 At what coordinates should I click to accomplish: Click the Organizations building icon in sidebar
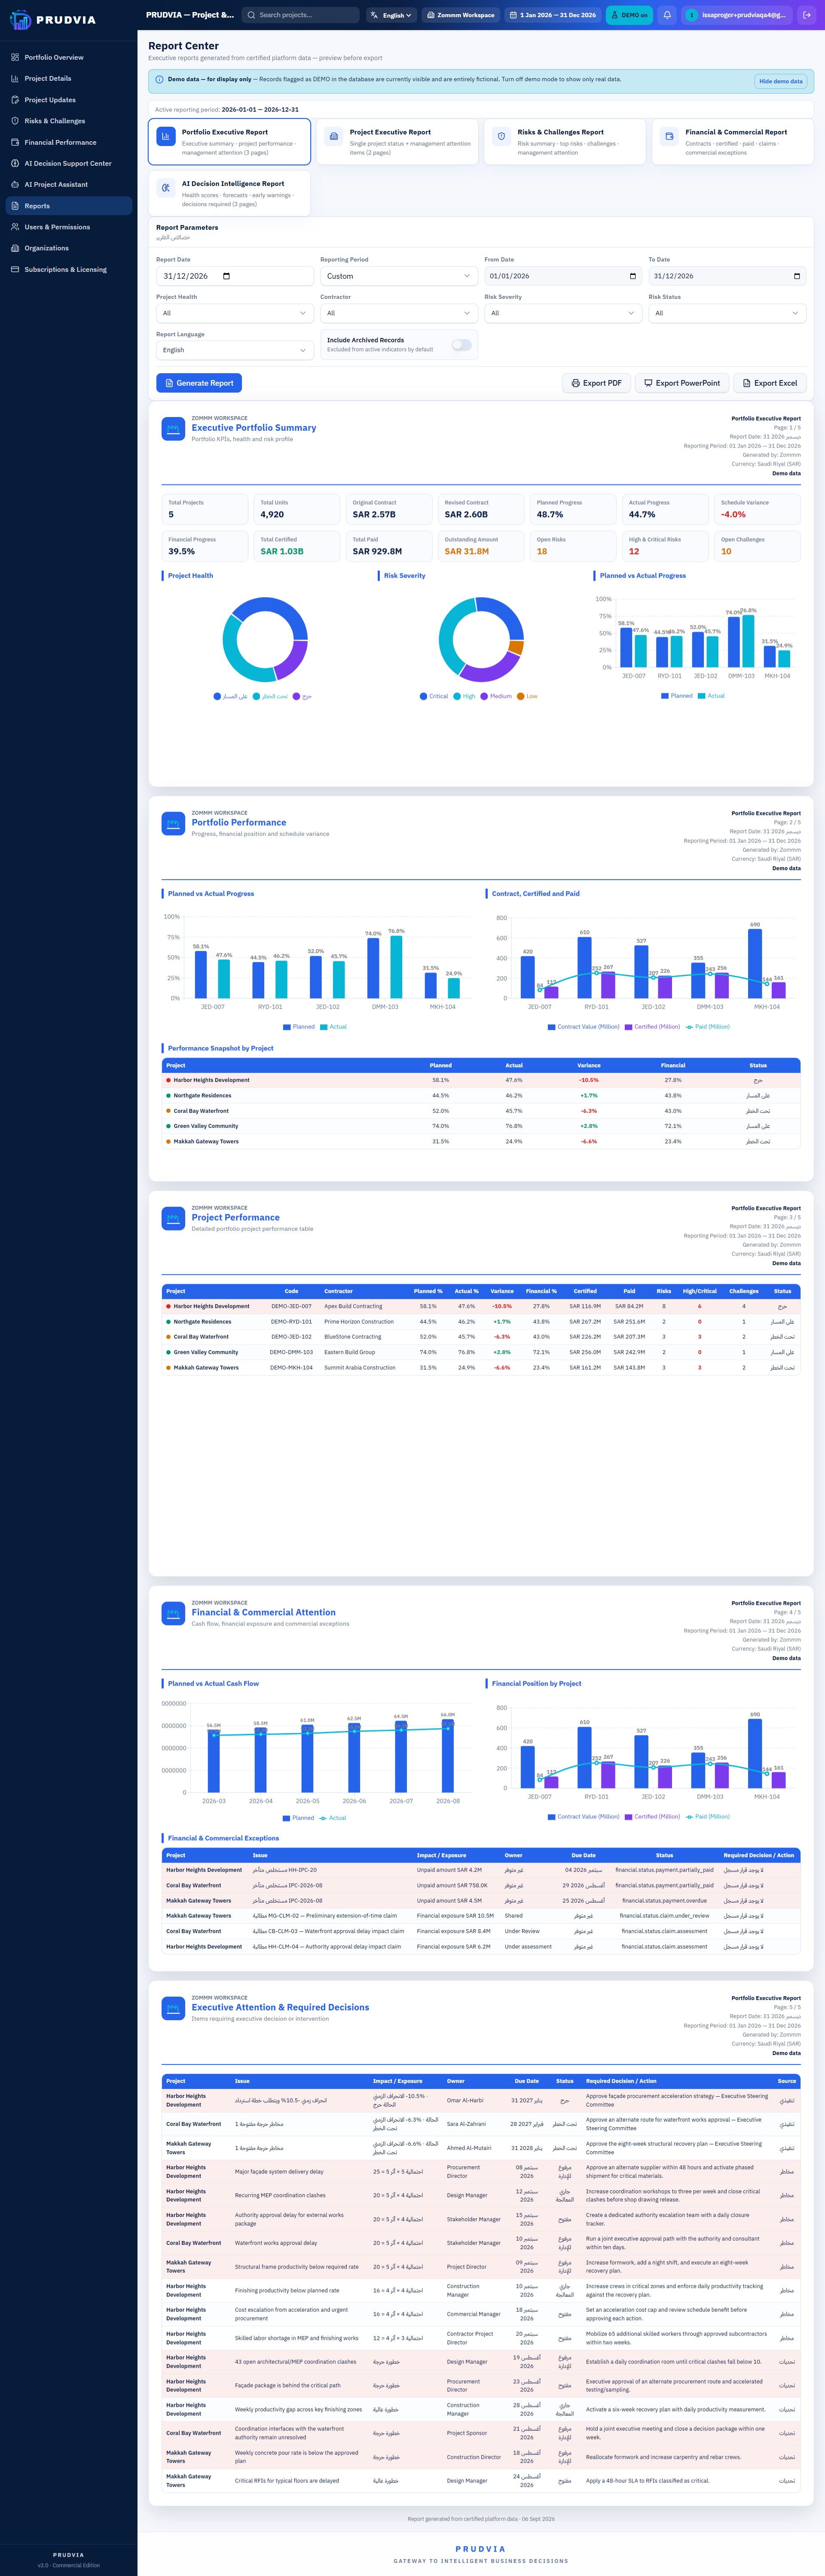click(x=15, y=248)
